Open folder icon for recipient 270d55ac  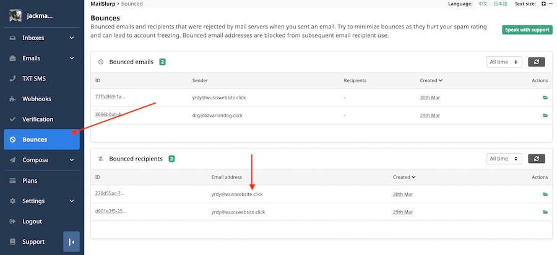tap(545, 194)
